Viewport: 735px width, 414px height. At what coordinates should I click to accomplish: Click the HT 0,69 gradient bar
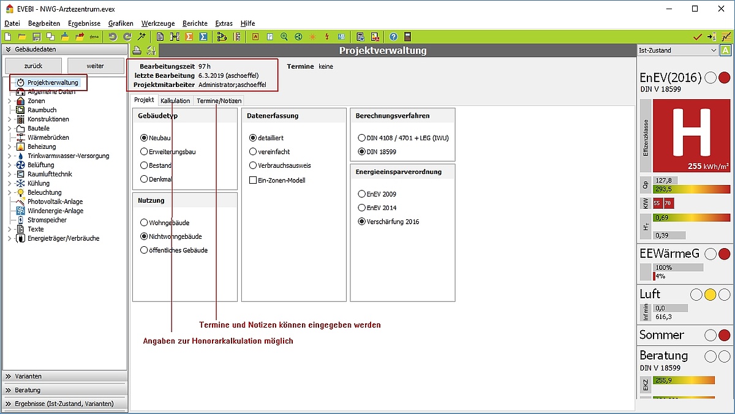(x=692, y=217)
